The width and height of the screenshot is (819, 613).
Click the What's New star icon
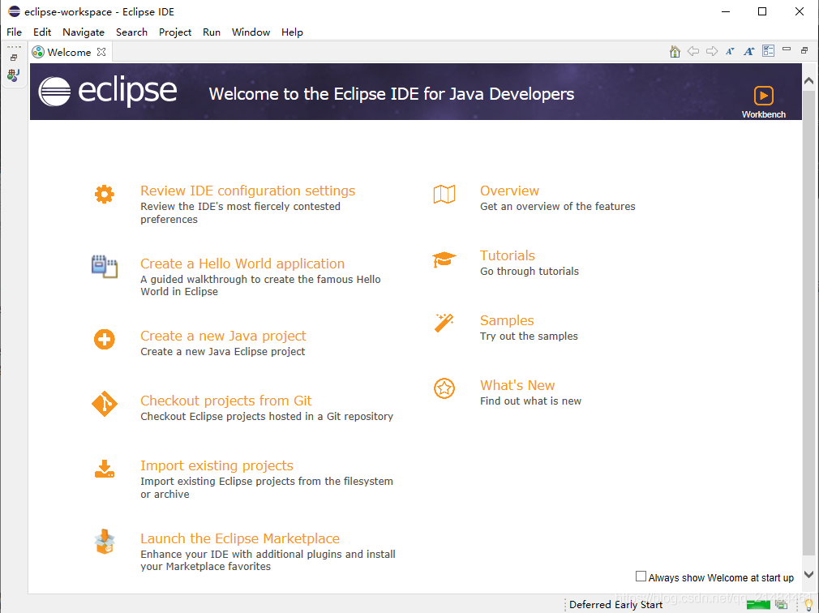[x=444, y=388]
